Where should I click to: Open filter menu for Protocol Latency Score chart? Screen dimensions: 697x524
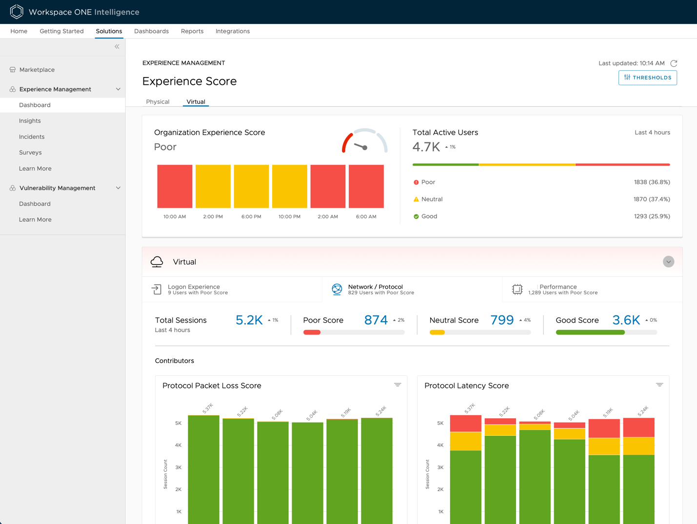pos(659,385)
